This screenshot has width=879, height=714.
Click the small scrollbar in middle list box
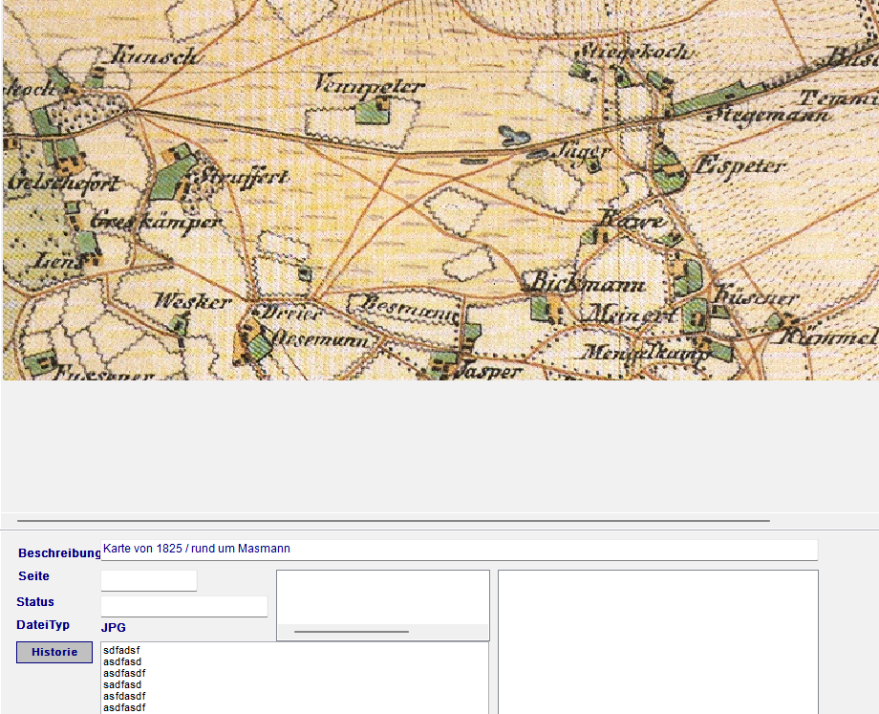pyautogui.click(x=351, y=631)
